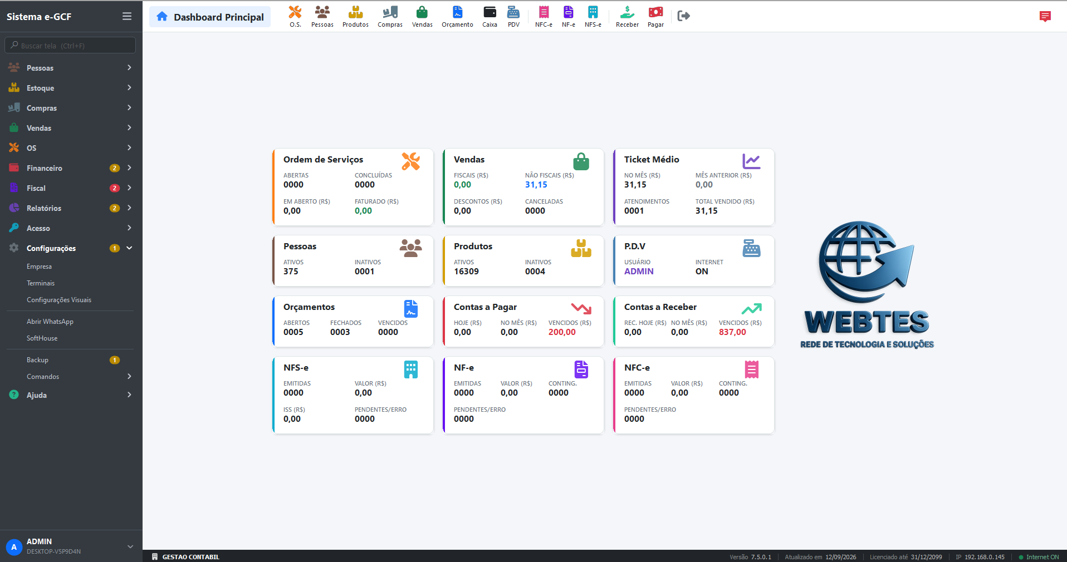This screenshot has width=1067, height=562.
Task: Open Receber toolbar icon
Action: click(627, 16)
